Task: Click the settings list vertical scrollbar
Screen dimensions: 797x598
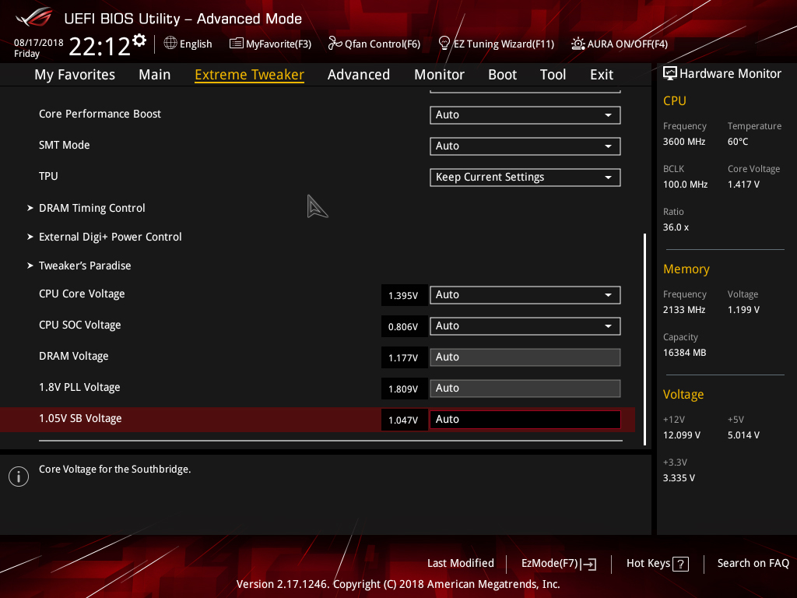Action: (x=644, y=339)
